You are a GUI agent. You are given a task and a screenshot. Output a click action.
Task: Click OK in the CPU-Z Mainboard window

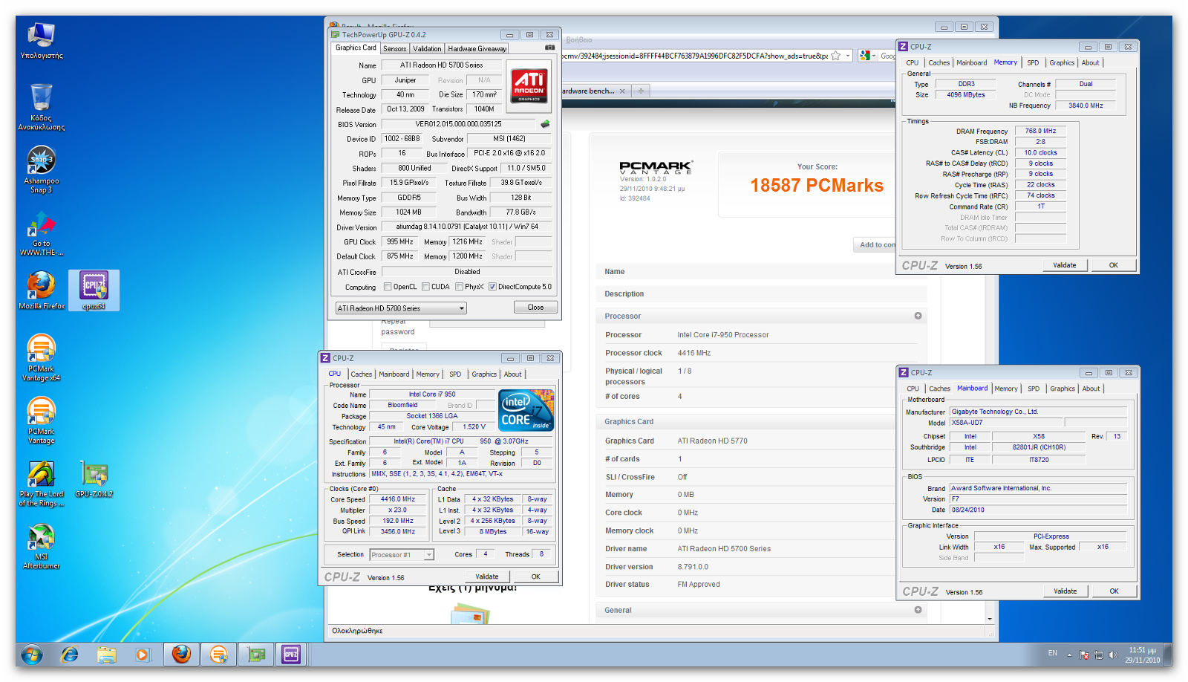point(1114,591)
